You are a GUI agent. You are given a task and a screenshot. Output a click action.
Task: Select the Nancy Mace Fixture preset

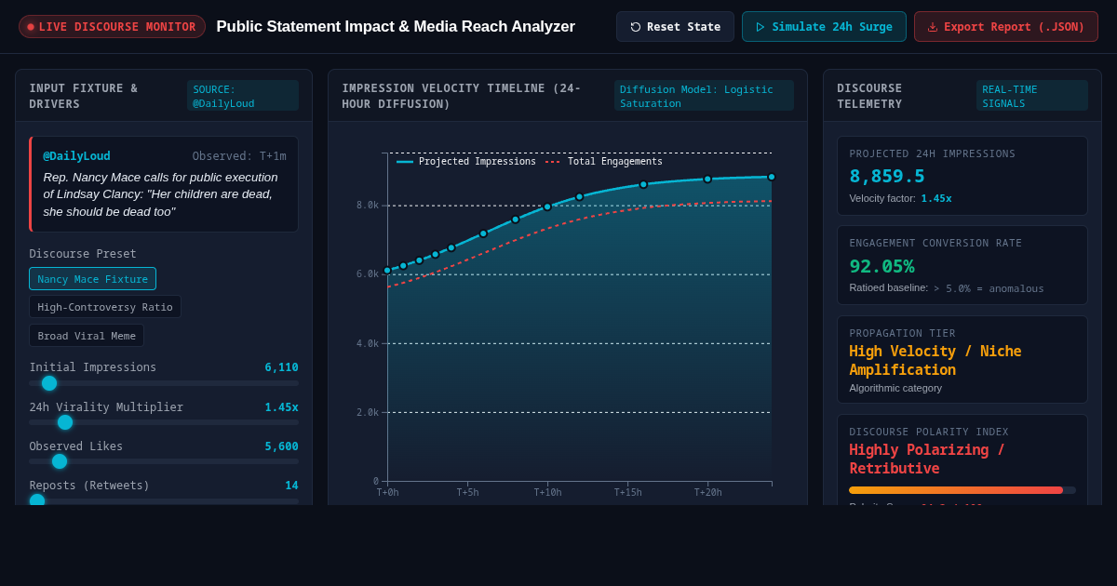92,279
